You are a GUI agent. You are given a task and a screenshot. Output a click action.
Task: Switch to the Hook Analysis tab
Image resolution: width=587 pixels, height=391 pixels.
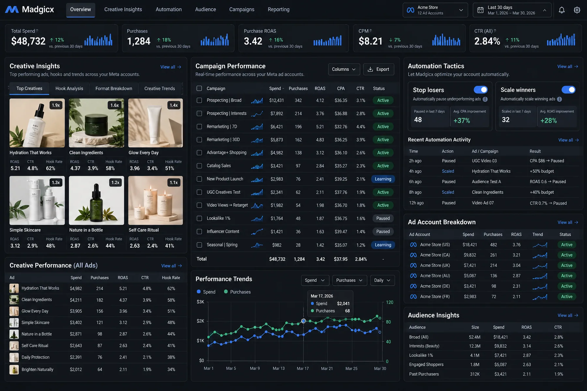coord(69,89)
